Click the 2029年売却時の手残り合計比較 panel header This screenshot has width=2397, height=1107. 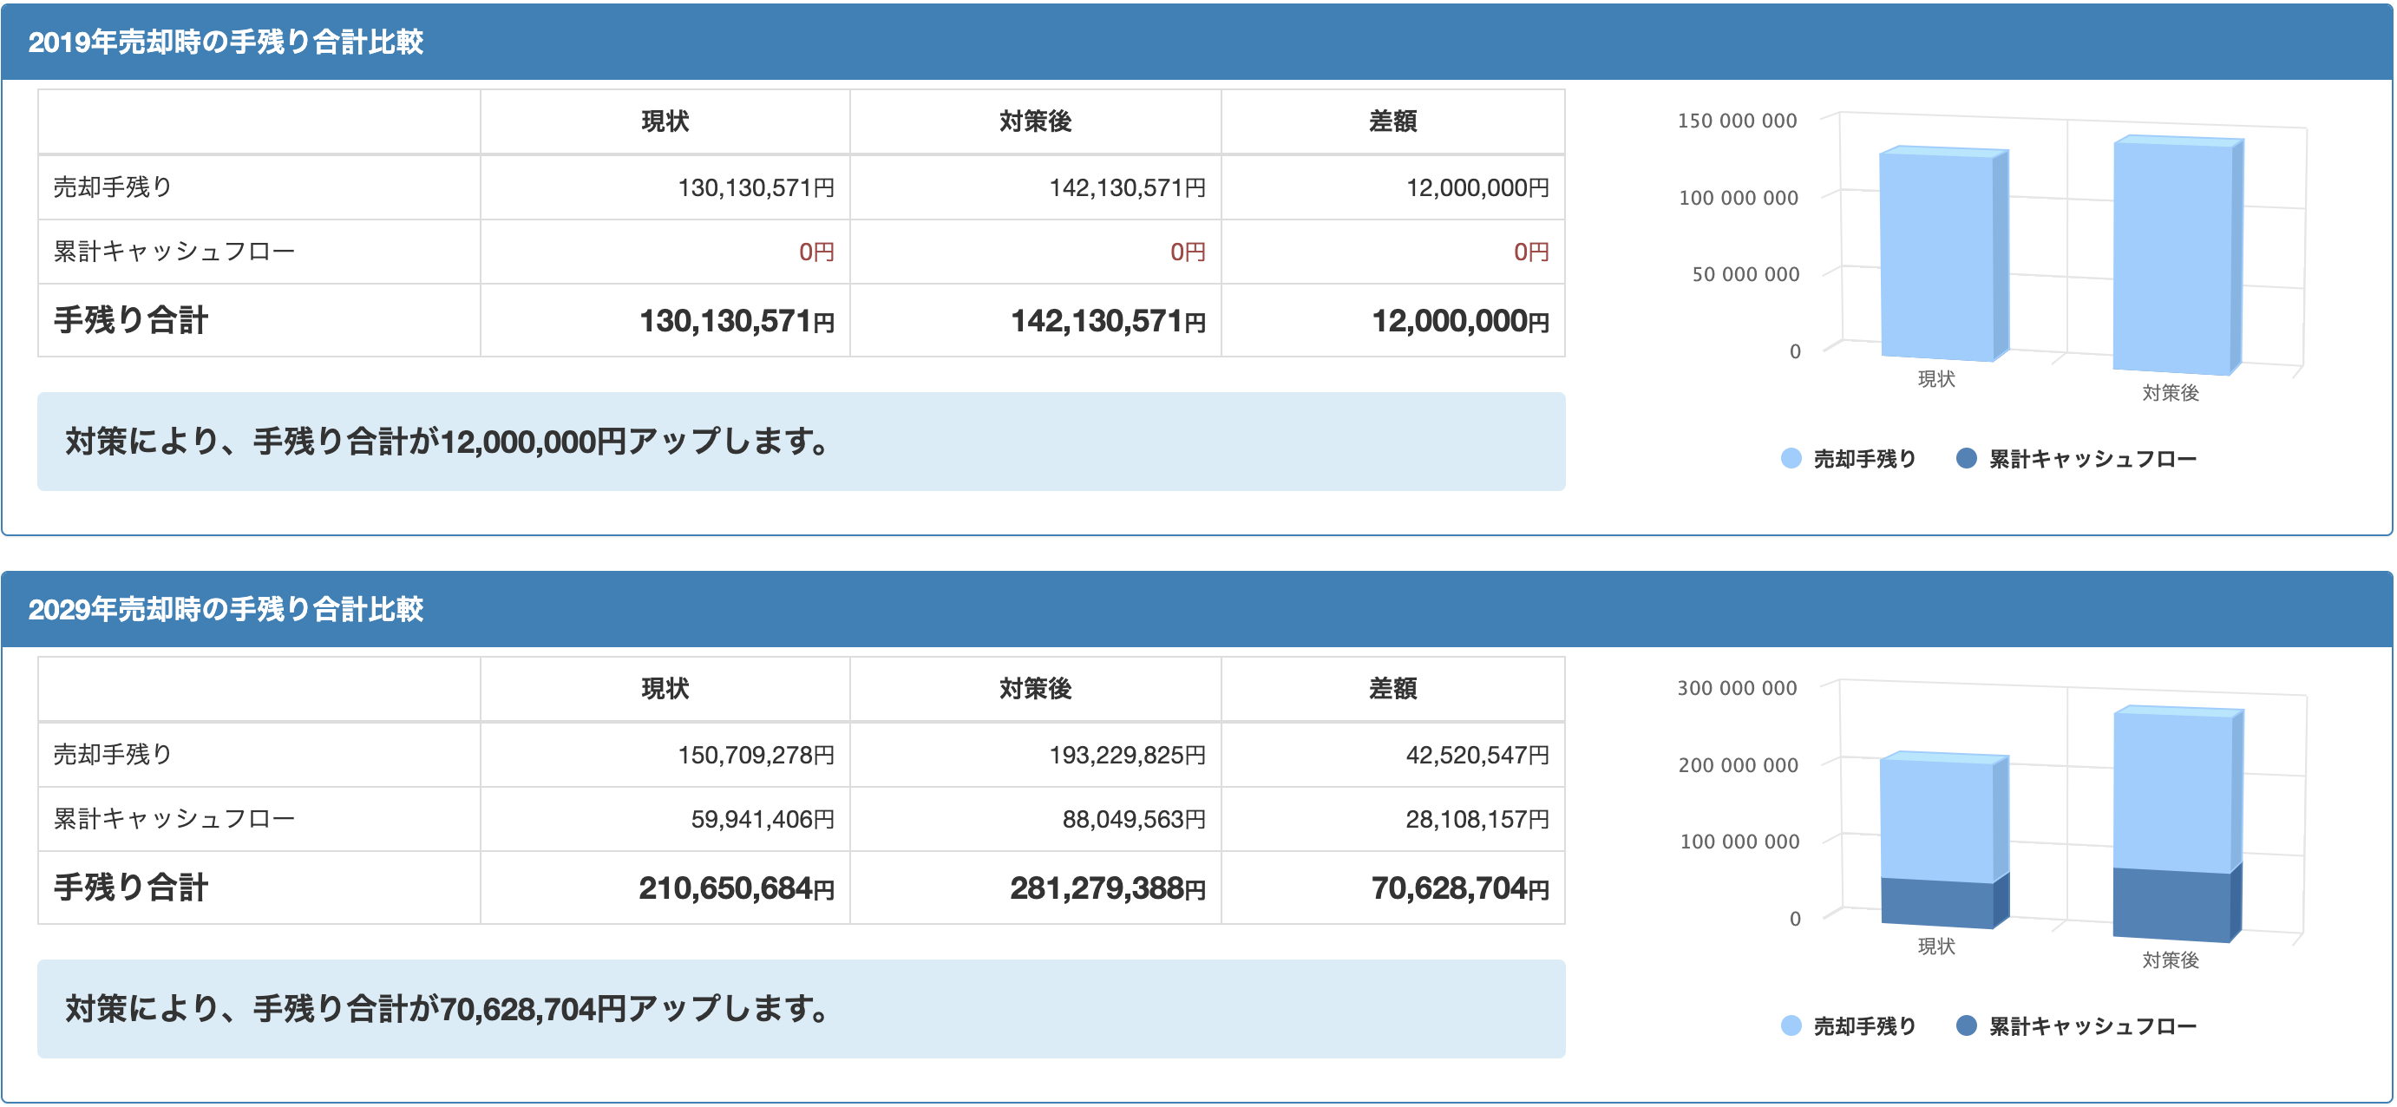click(x=226, y=609)
